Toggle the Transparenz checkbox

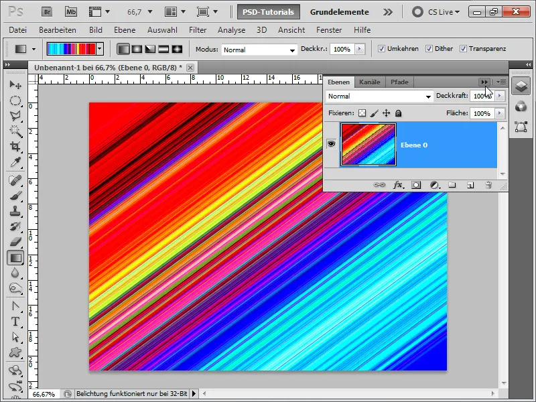click(463, 48)
